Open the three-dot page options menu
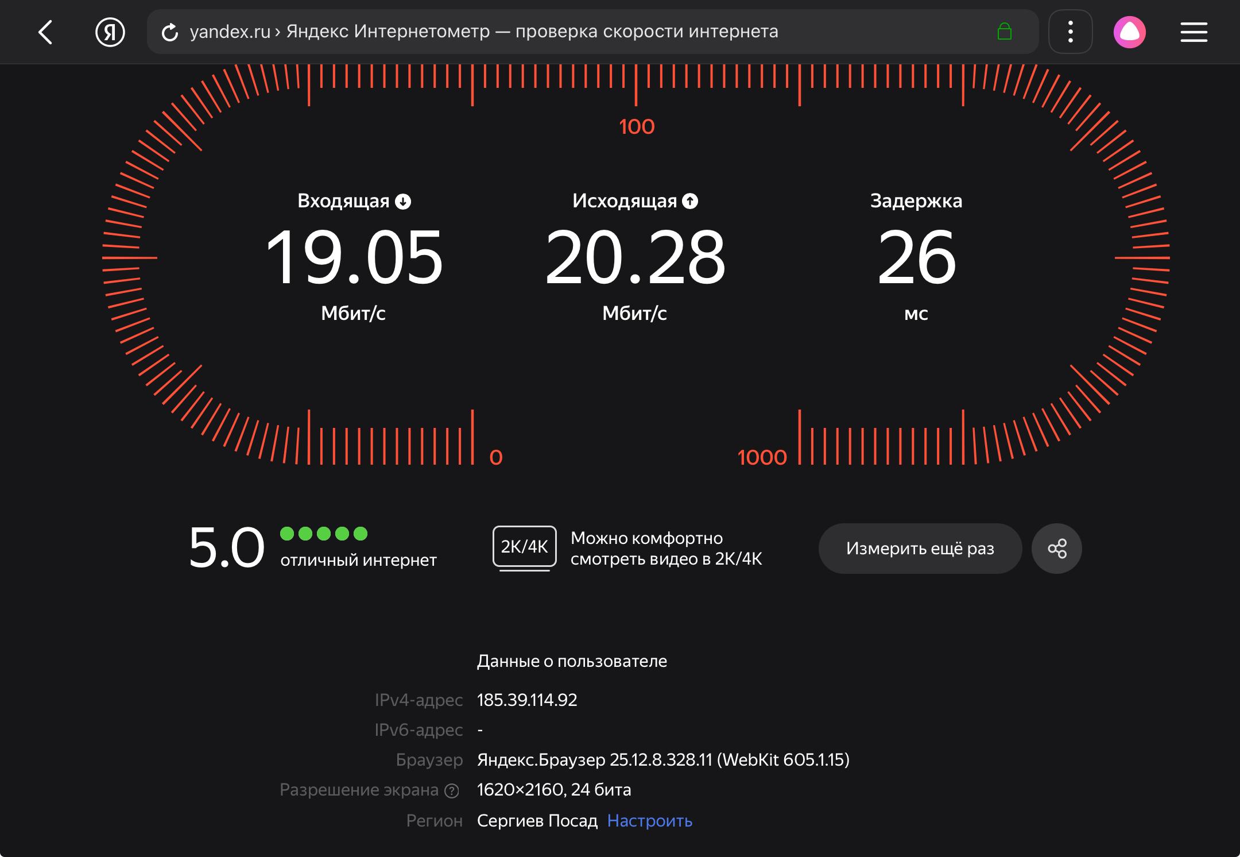 click(1070, 32)
